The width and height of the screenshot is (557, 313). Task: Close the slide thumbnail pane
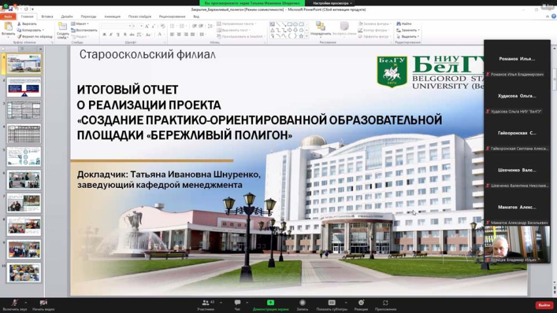point(40,48)
